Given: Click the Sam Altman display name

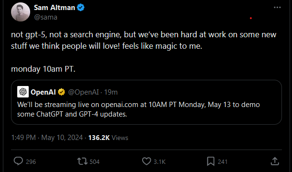Looking at the screenshot, I should point(55,8).
